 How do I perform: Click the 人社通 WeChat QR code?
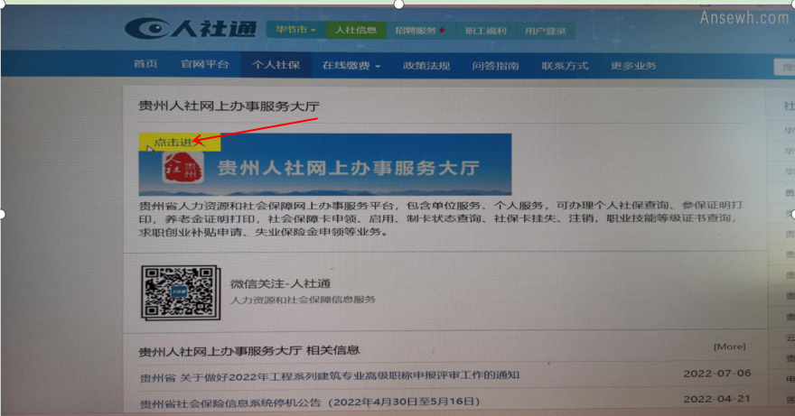(x=181, y=293)
